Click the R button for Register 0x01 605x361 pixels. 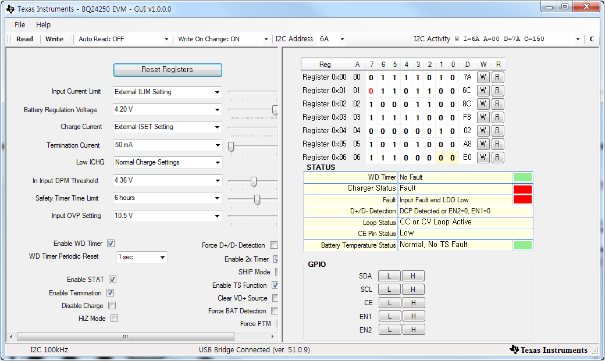click(498, 91)
